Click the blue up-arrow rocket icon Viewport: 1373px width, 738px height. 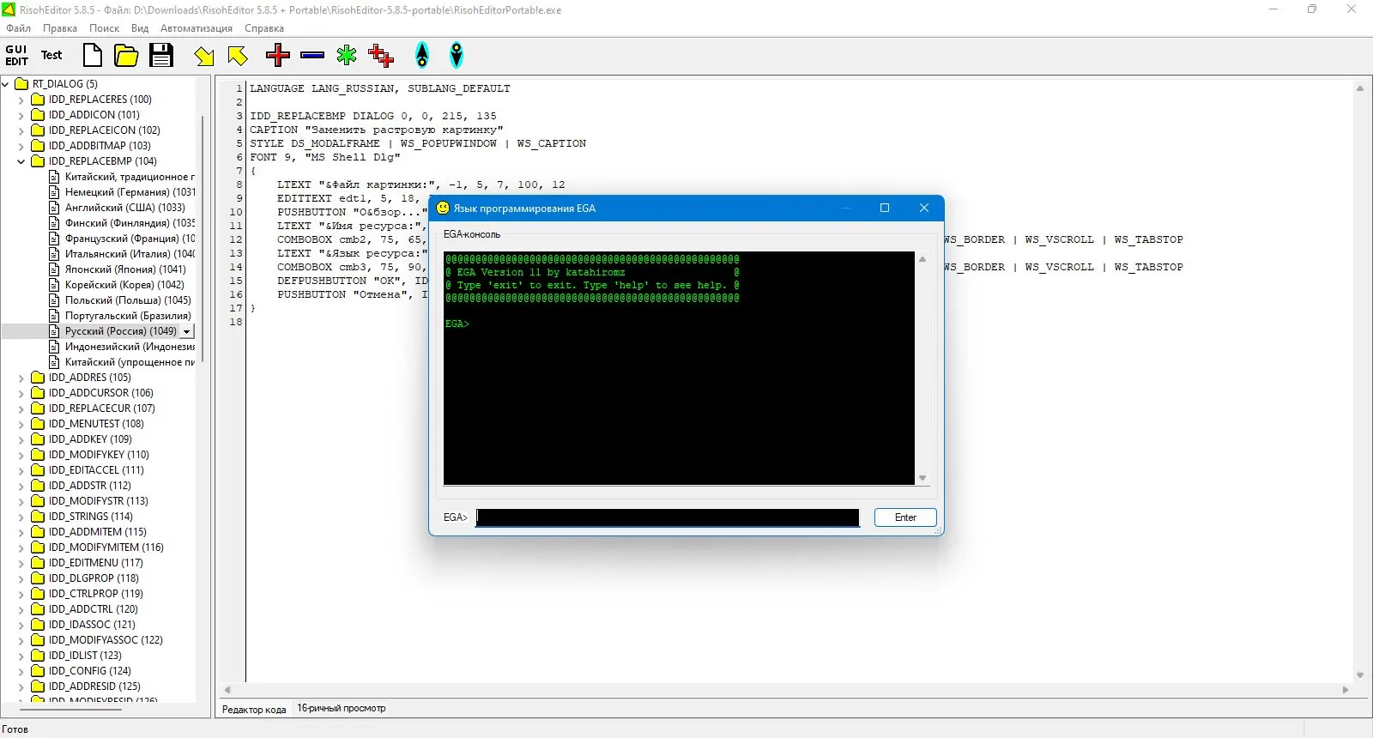pos(422,56)
